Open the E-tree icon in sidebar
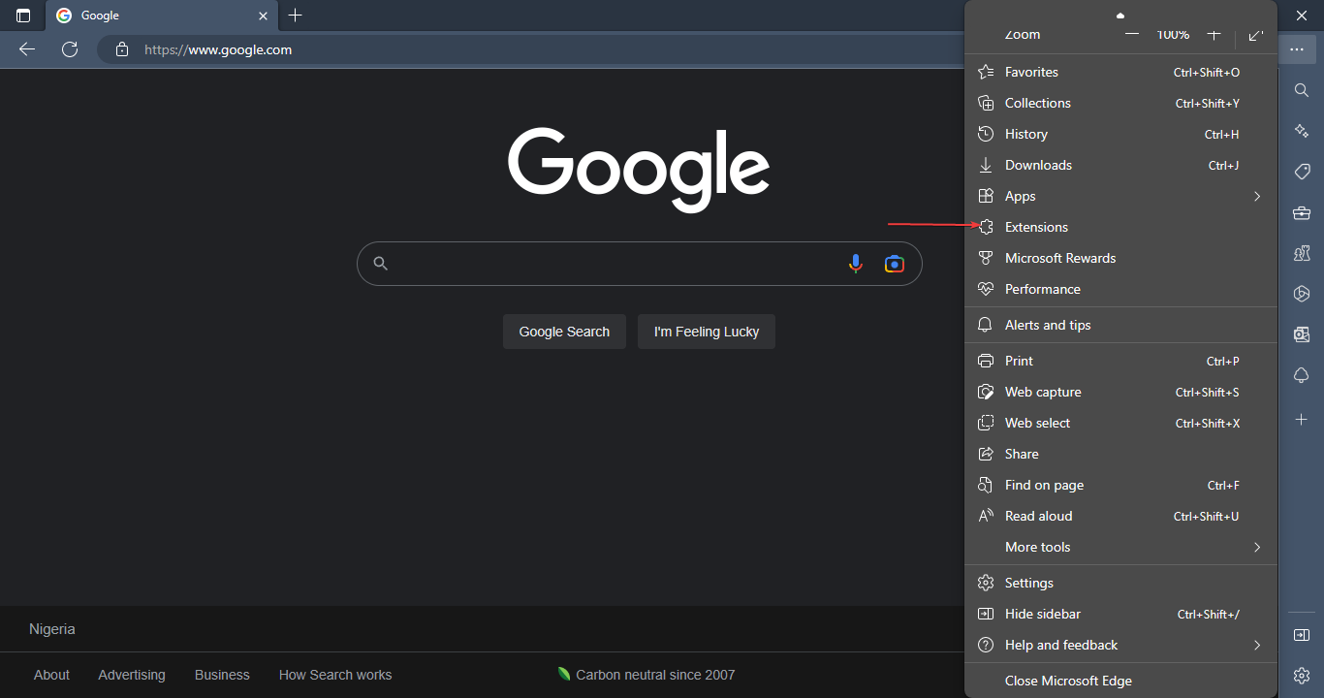This screenshot has width=1324, height=698. coord(1302,375)
